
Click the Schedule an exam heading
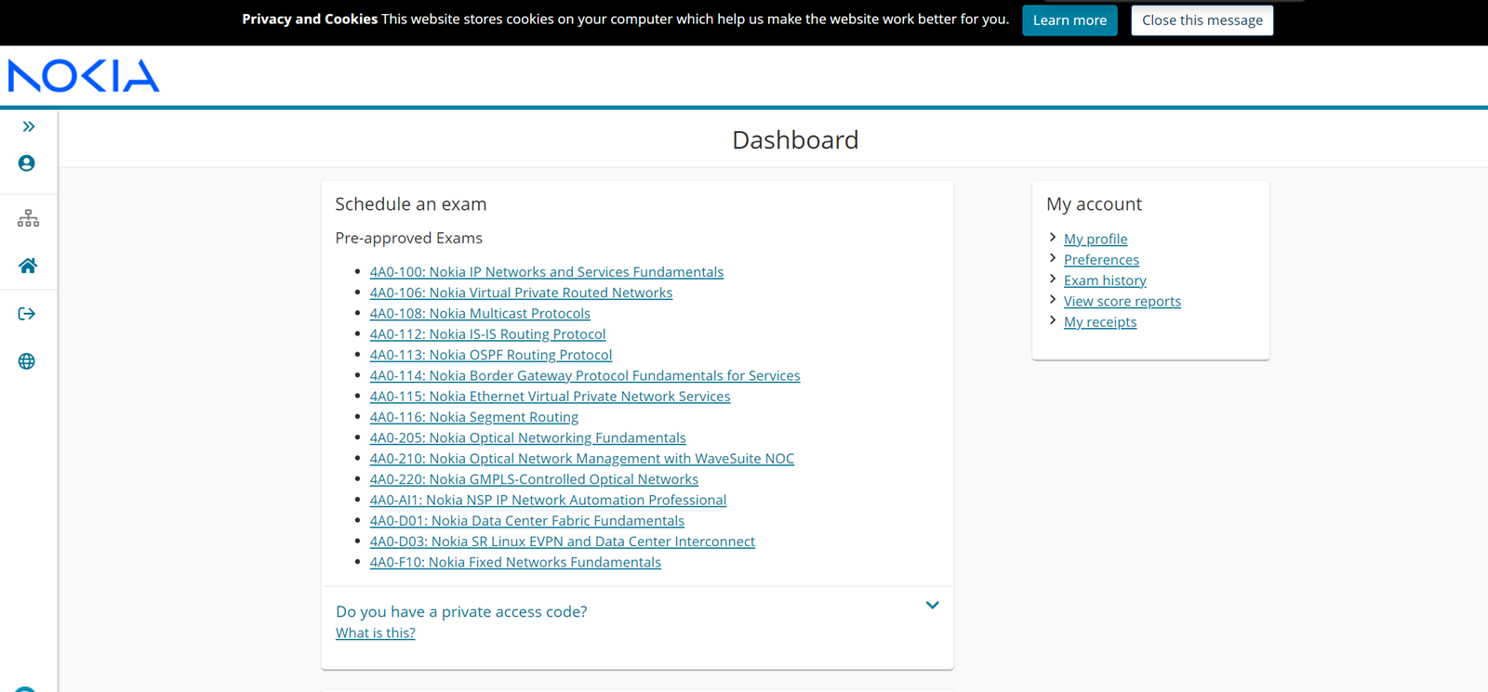pyautogui.click(x=411, y=204)
